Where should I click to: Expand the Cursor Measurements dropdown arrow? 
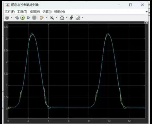coord(82,18)
